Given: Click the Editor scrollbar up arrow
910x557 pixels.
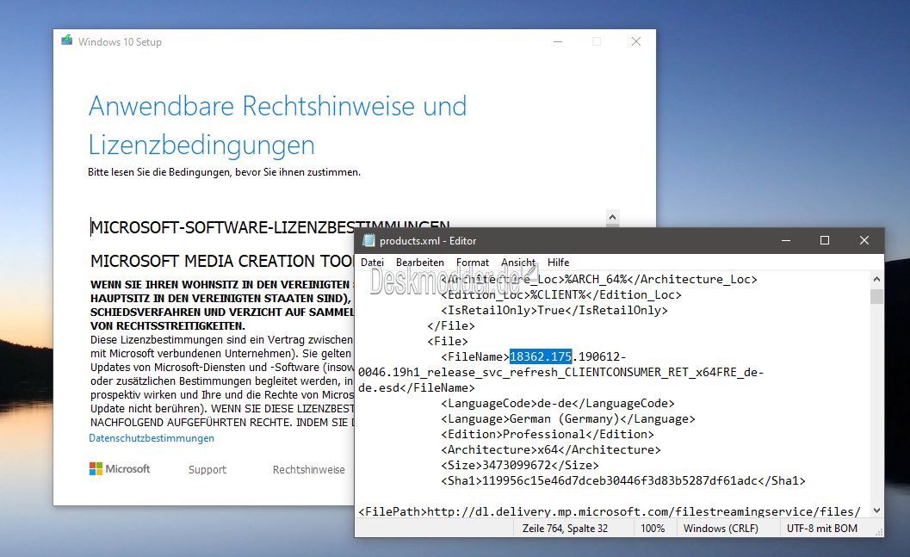Looking at the screenshot, I should click(x=876, y=279).
